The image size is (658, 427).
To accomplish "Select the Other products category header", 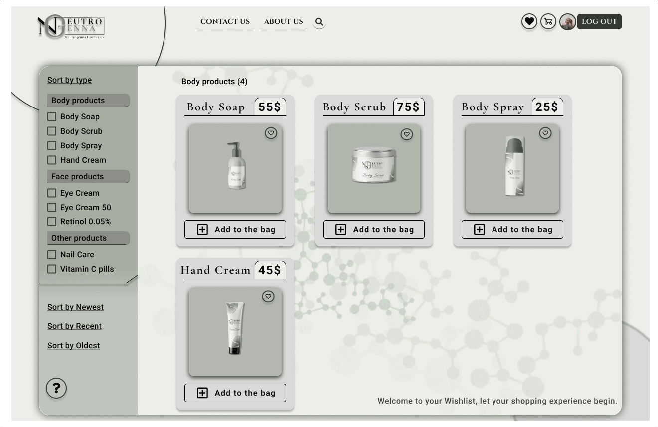I will tap(88, 238).
